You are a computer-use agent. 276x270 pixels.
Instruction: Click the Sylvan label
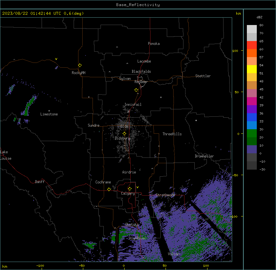[x=125, y=79]
